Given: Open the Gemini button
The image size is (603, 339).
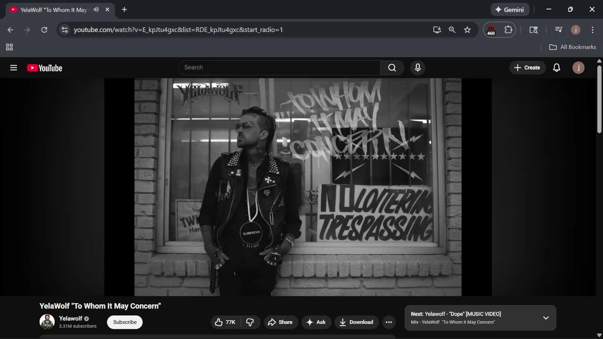Looking at the screenshot, I should point(510,9).
